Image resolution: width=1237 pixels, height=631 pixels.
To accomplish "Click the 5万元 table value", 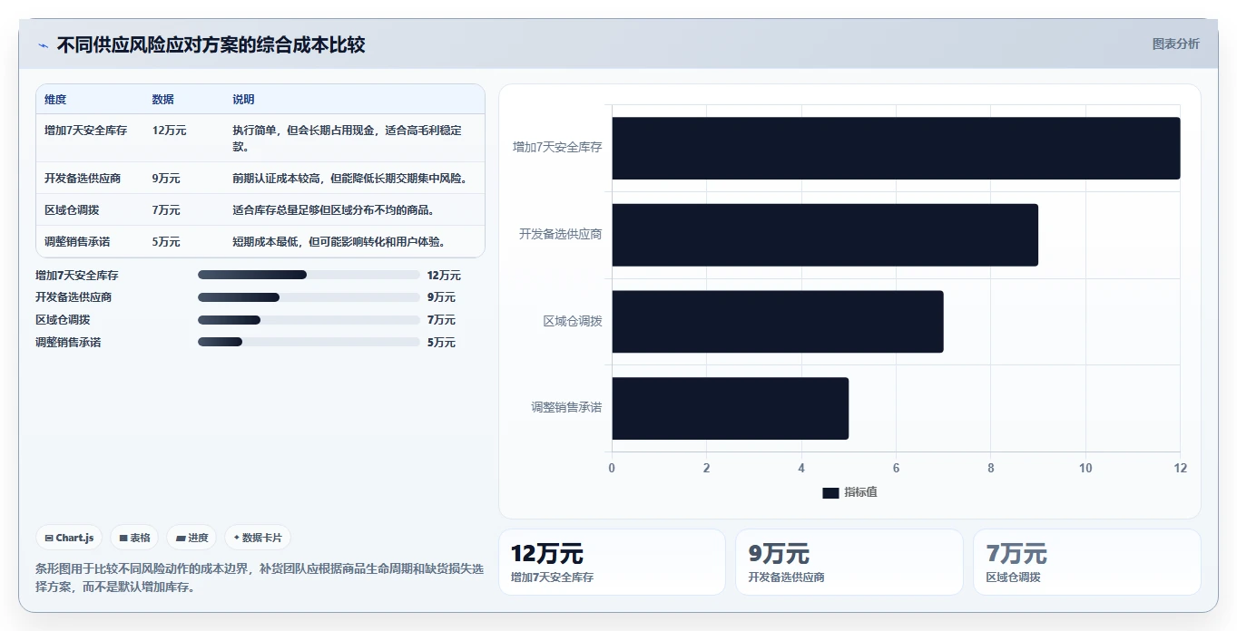I will click(166, 242).
